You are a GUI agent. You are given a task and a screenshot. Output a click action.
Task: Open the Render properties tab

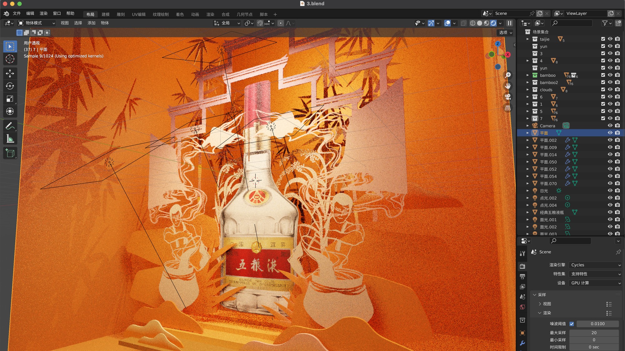(x=522, y=266)
